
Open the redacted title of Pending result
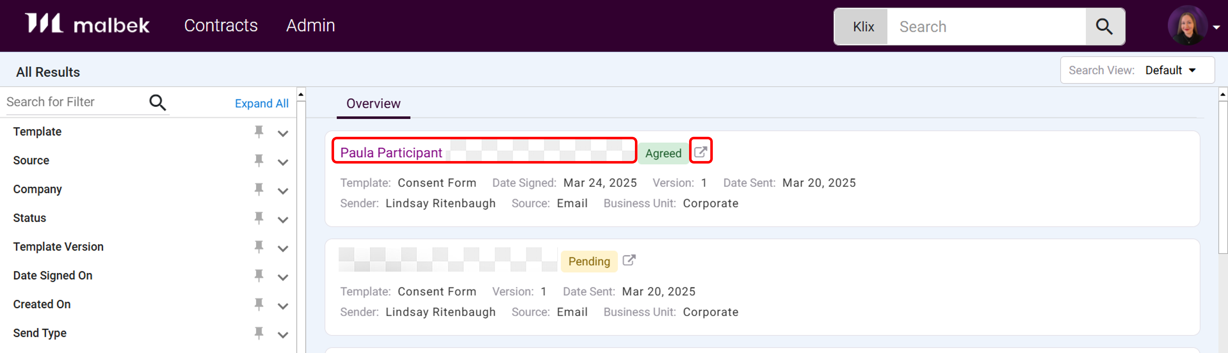[448, 260]
